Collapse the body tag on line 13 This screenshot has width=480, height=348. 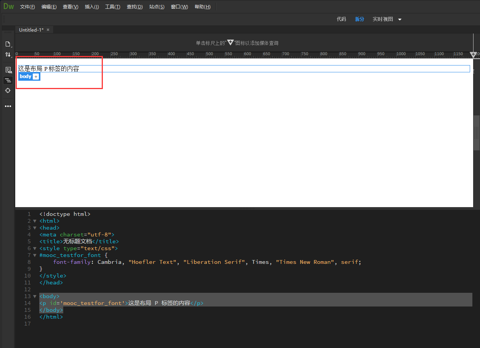click(35, 296)
